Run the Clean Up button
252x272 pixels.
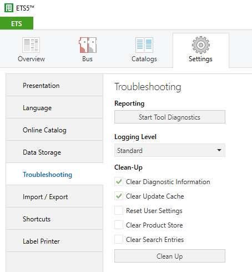tap(170, 256)
